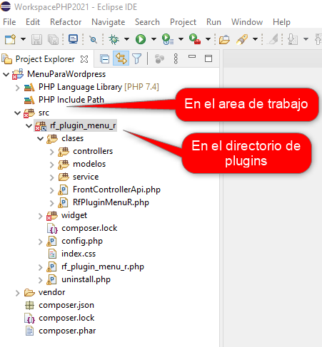Viewport: 322px width, 347px height.
Task: Collapse the MenuParaWordpress project
Action: pyautogui.click(x=6, y=74)
